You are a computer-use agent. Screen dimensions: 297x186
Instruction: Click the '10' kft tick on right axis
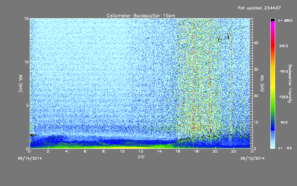(256, 122)
